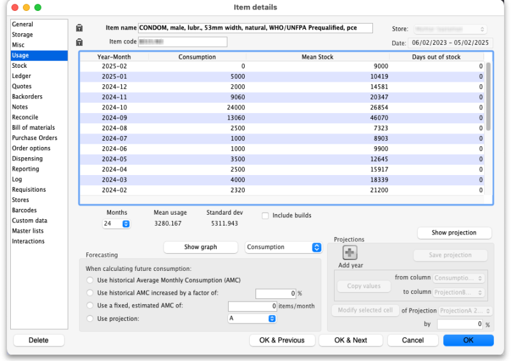The height and width of the screenshot is (361, 511).
Task: Click the Add year plus icon
Action: tap(350, 253)
